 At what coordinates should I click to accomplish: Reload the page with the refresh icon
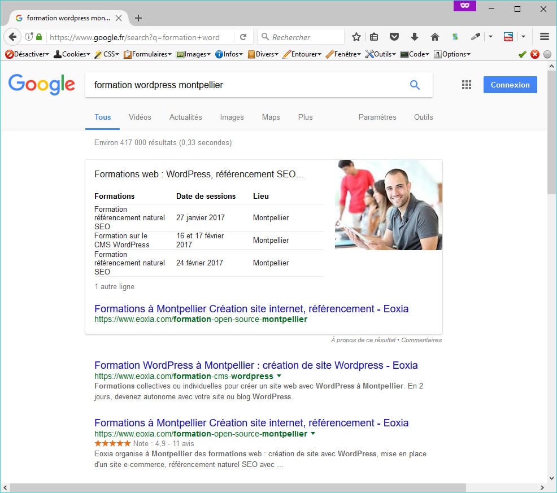click(243, 37)
